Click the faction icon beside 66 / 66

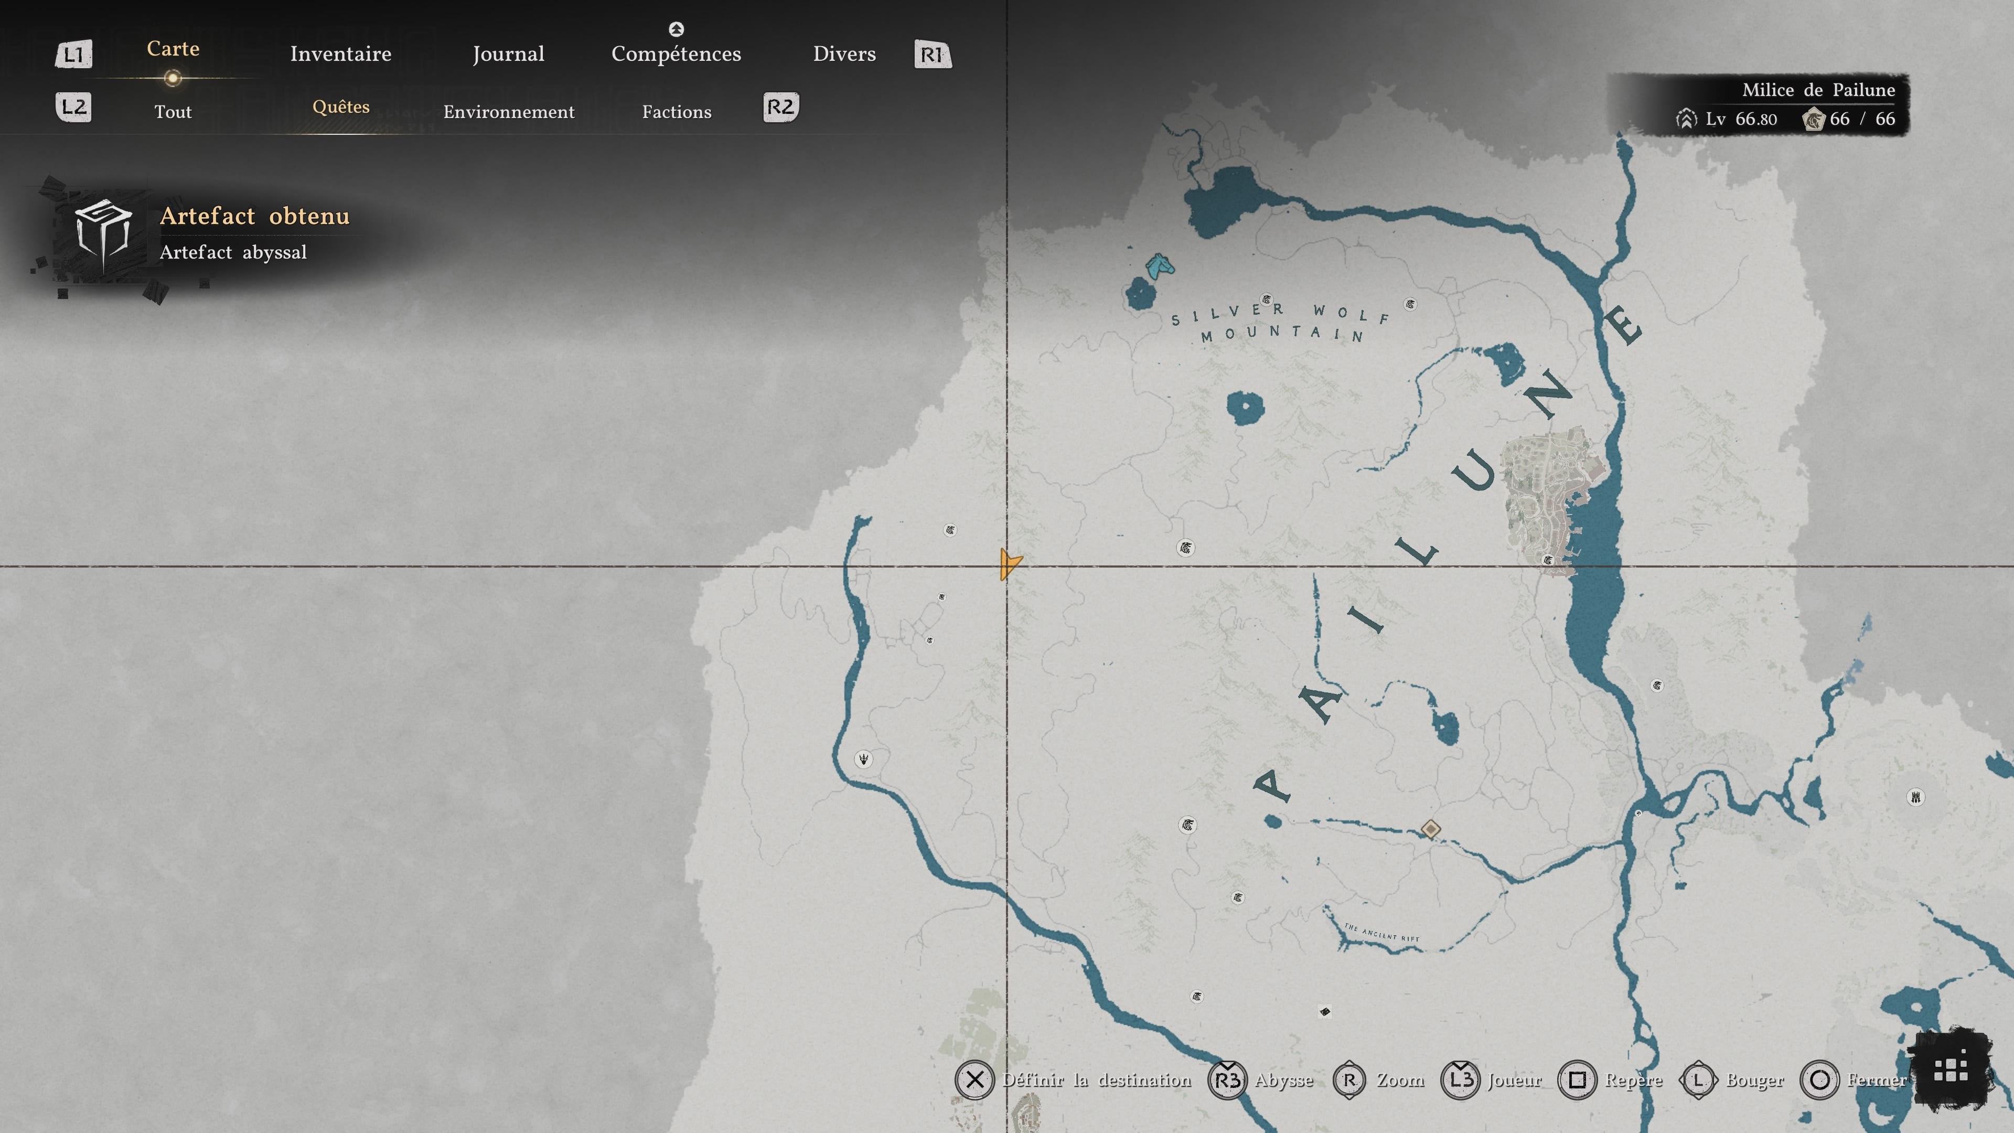coord(1813,120)
